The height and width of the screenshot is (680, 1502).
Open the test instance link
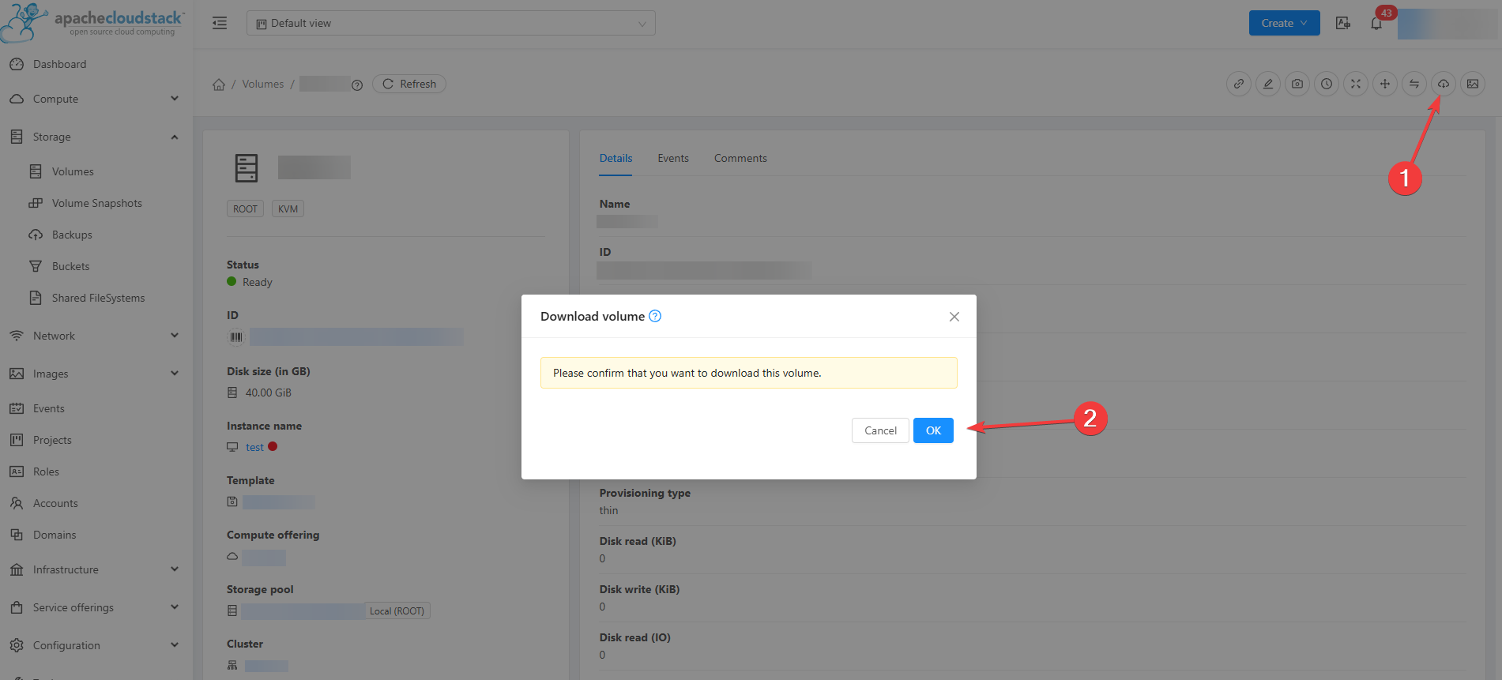click(x=254, y=447)
